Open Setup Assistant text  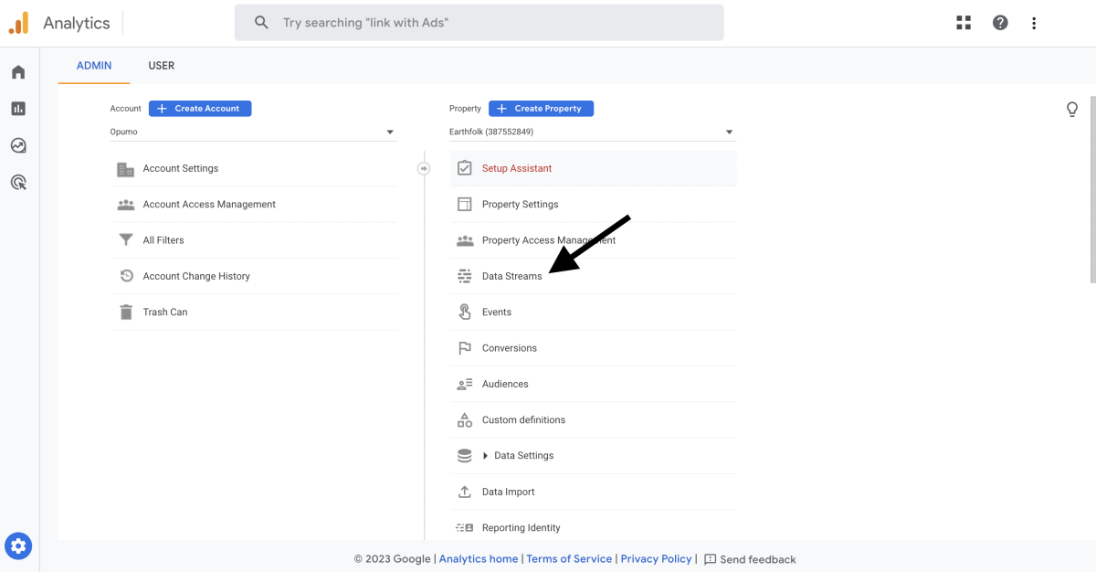pyautogui.click(x=517, y=168)
